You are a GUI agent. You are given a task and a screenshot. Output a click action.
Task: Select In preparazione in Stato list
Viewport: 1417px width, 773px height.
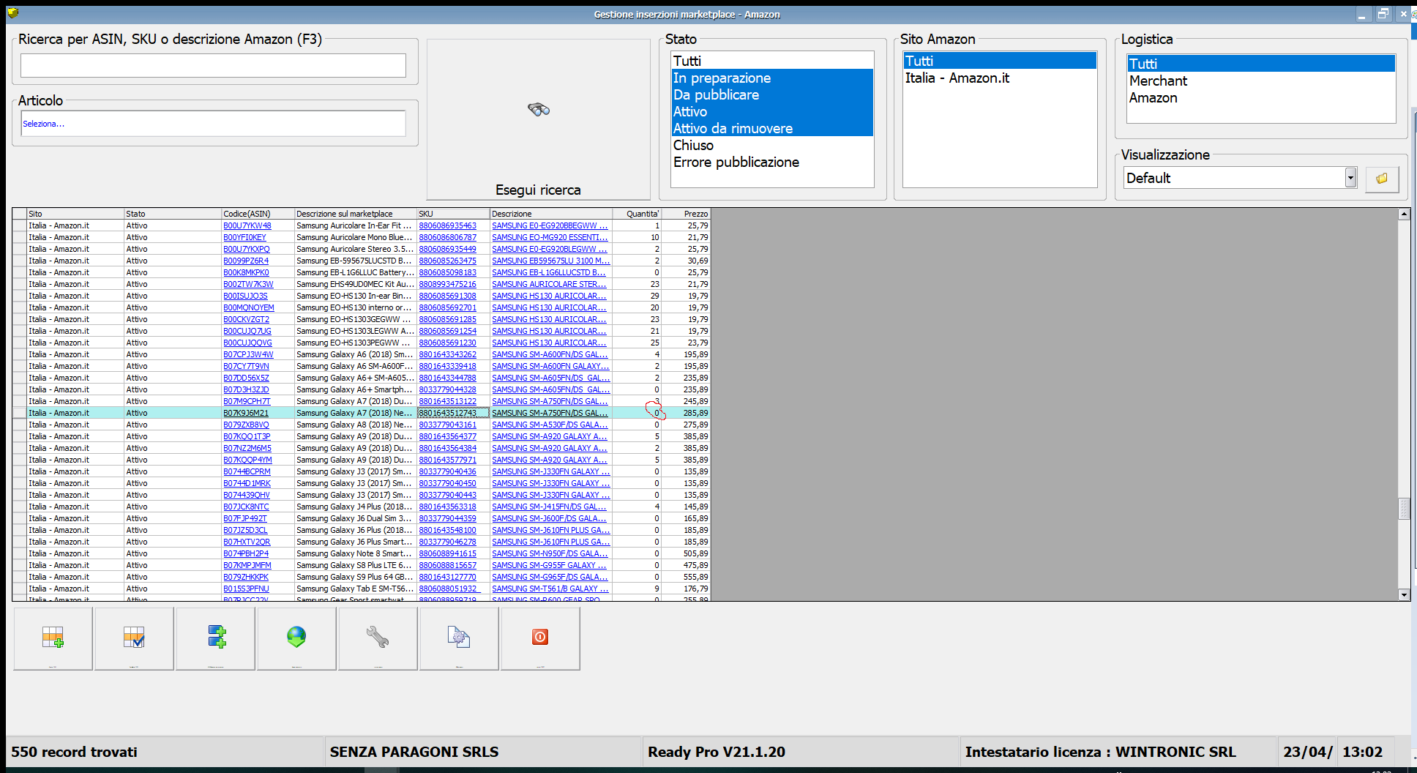pyautogui.click(x=772, y=78)
